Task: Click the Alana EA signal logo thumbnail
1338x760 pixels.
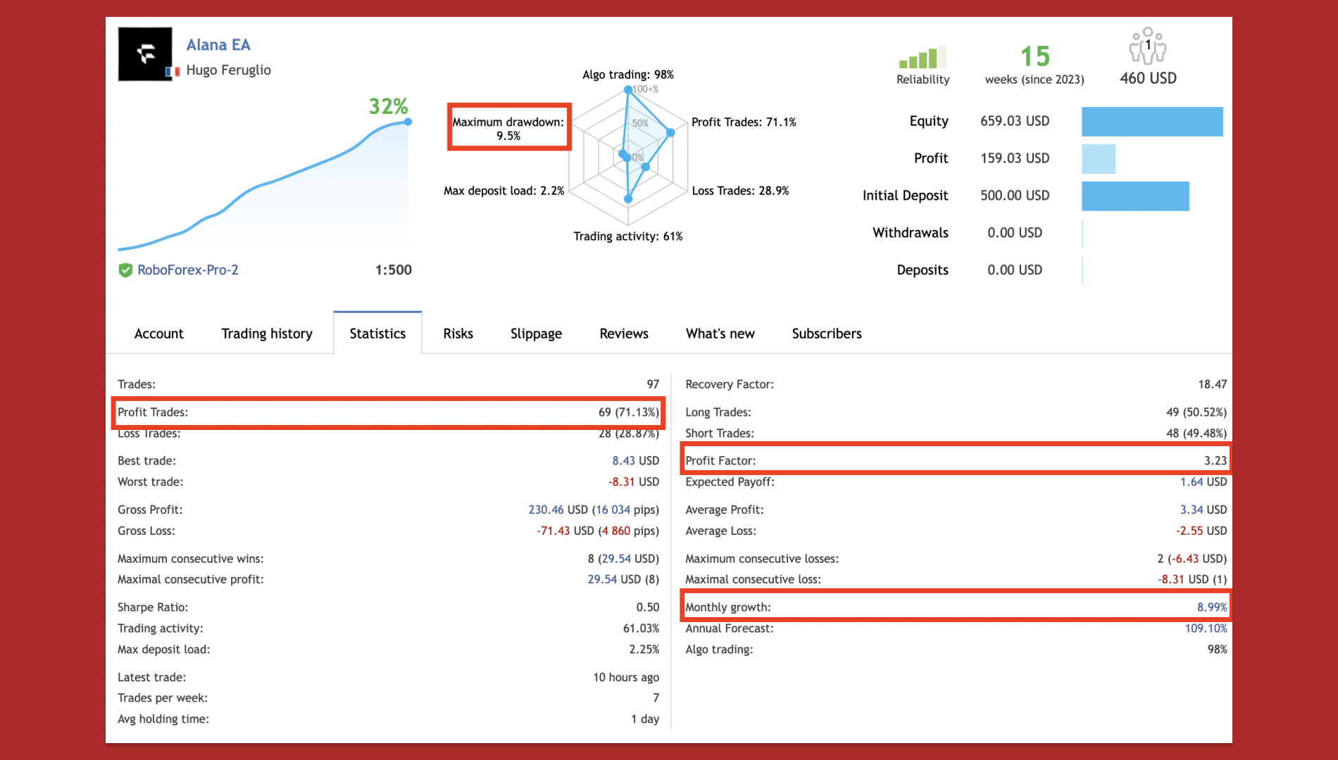Action: point(145,54)
